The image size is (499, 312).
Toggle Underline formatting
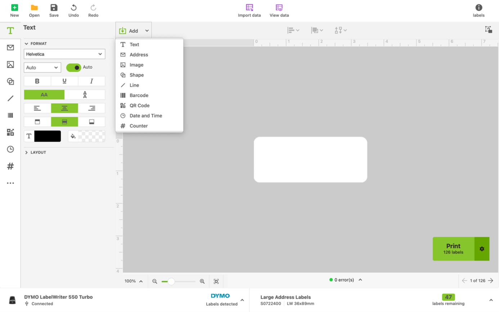64,81
